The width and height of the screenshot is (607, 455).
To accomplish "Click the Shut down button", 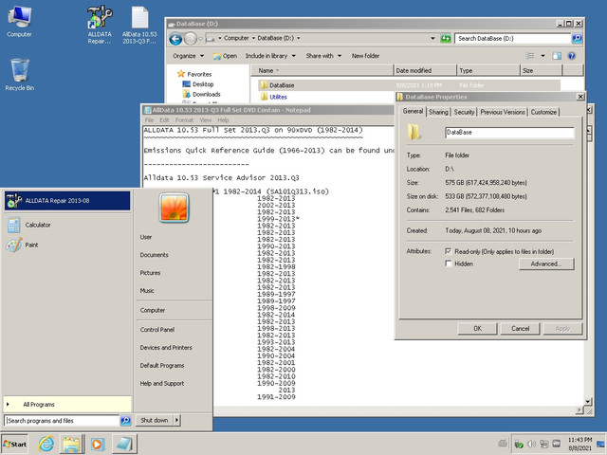I will click(x=155, y=420).
